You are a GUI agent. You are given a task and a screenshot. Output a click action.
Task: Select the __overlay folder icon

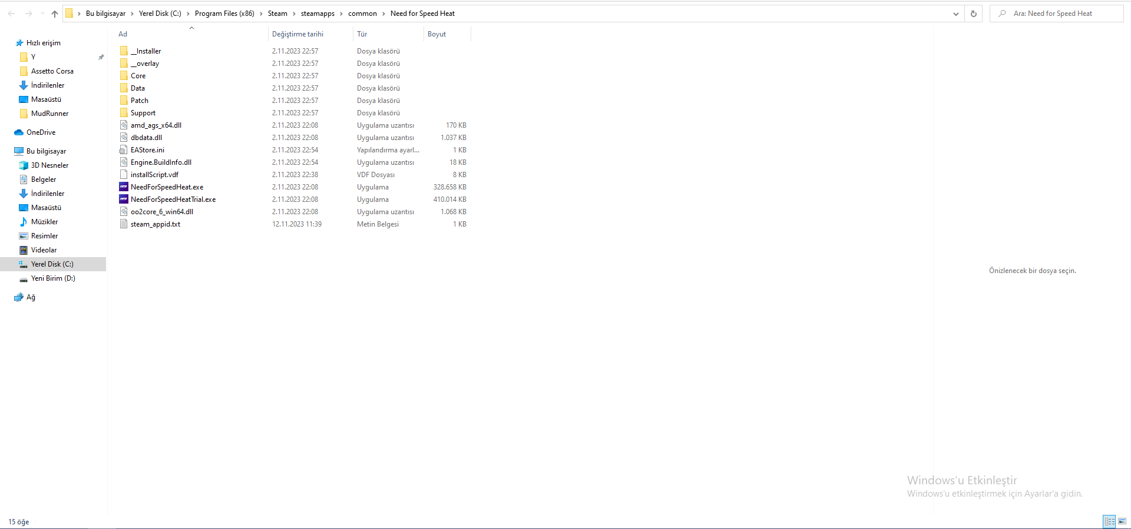124,64
